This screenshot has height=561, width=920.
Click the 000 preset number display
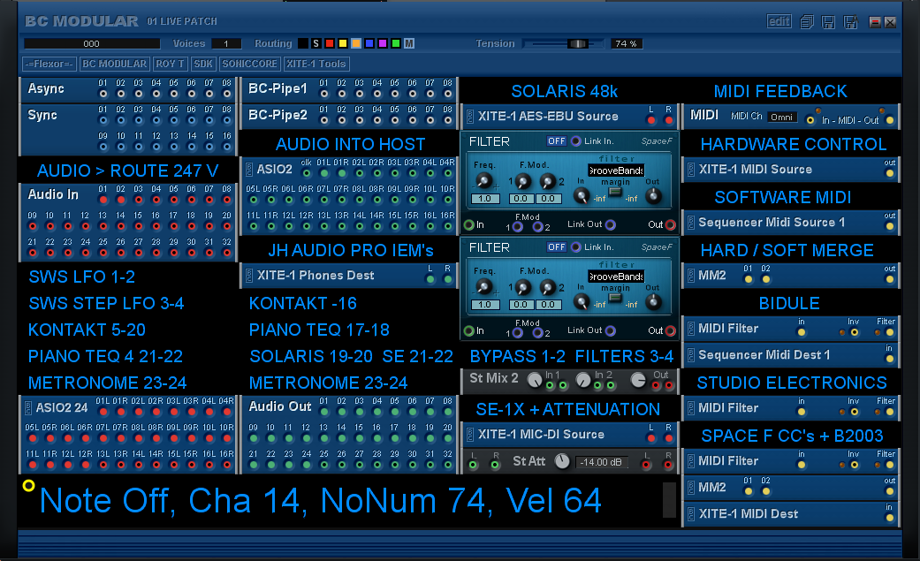coord(92,43)
